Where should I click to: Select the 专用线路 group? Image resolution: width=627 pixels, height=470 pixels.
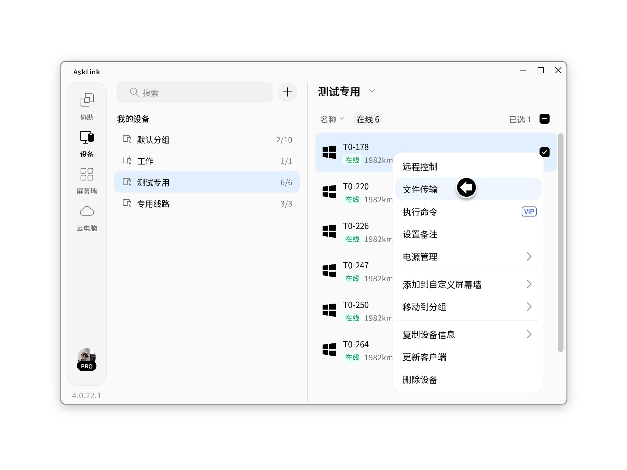(153, 204)
